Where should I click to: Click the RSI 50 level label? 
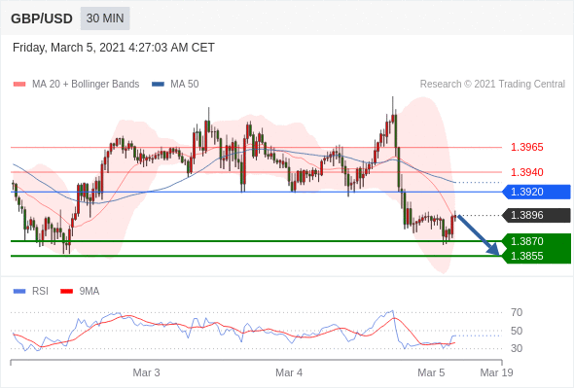[517, 331]
